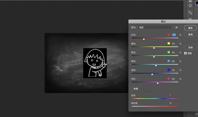198x117 pixels.
Task: Toggle the 预览 preview checkbox
Action: 185,53
